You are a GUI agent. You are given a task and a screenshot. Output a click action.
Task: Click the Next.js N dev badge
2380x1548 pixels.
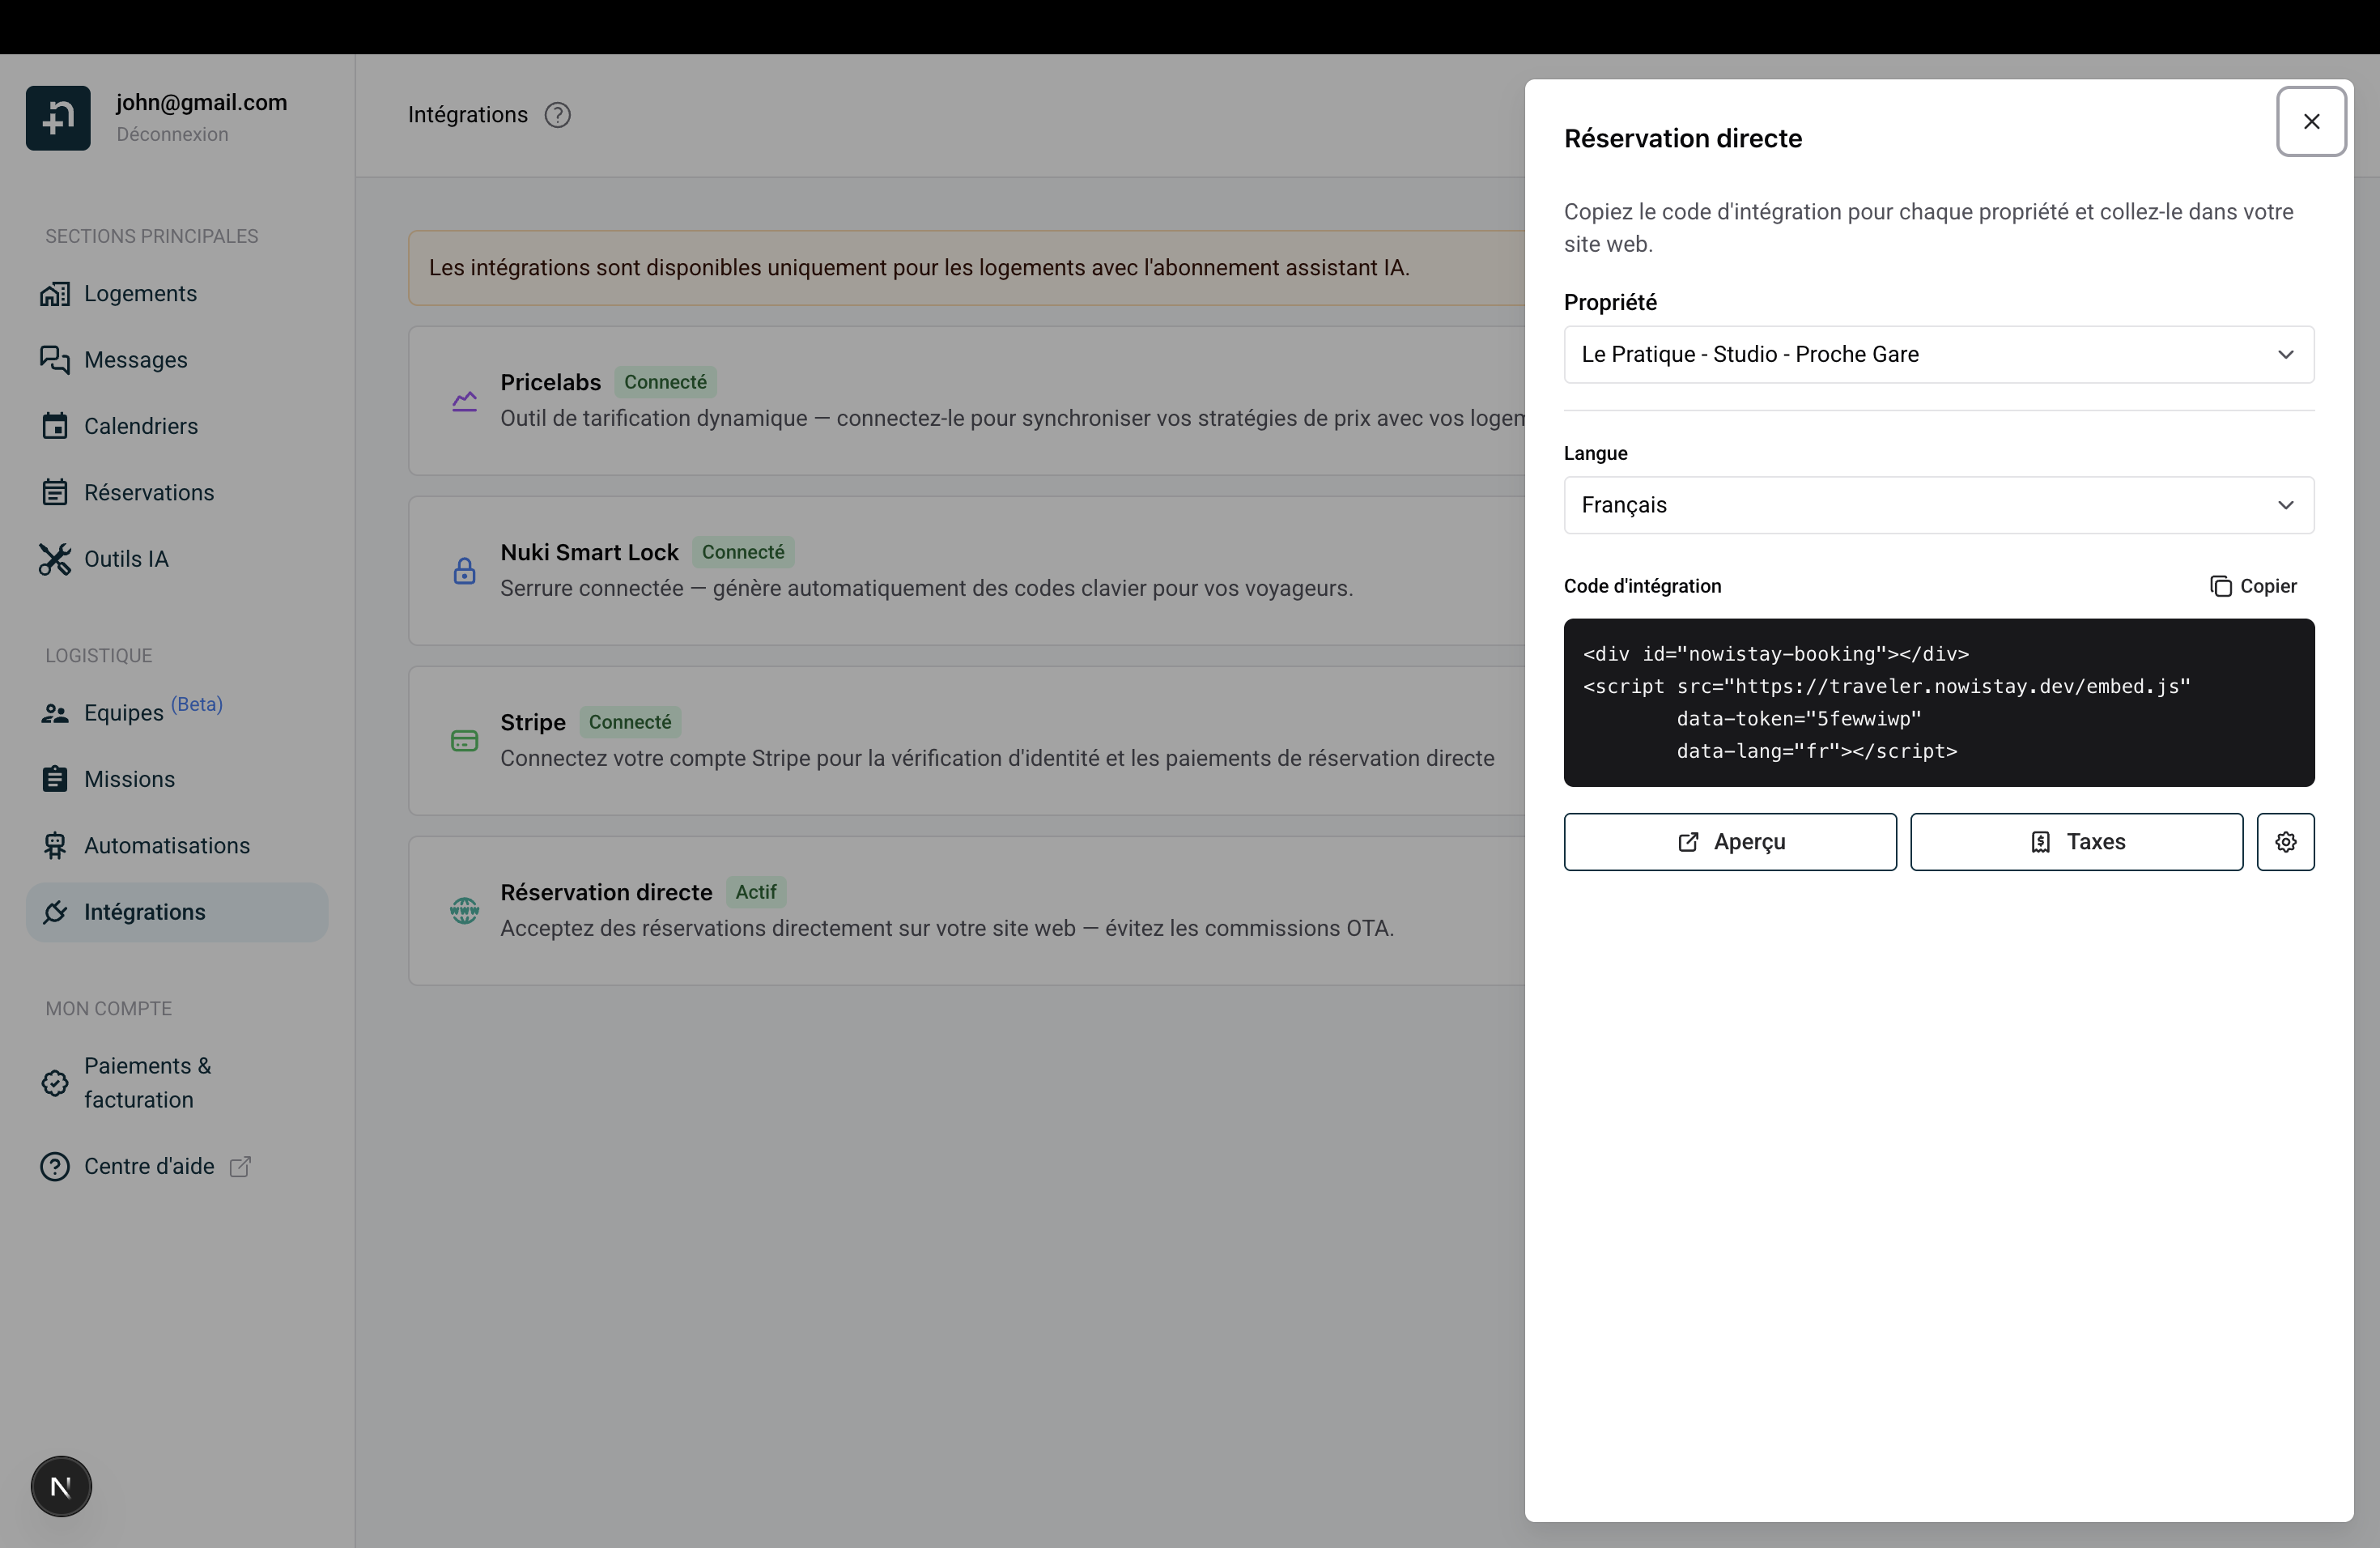coord(61,1487)
